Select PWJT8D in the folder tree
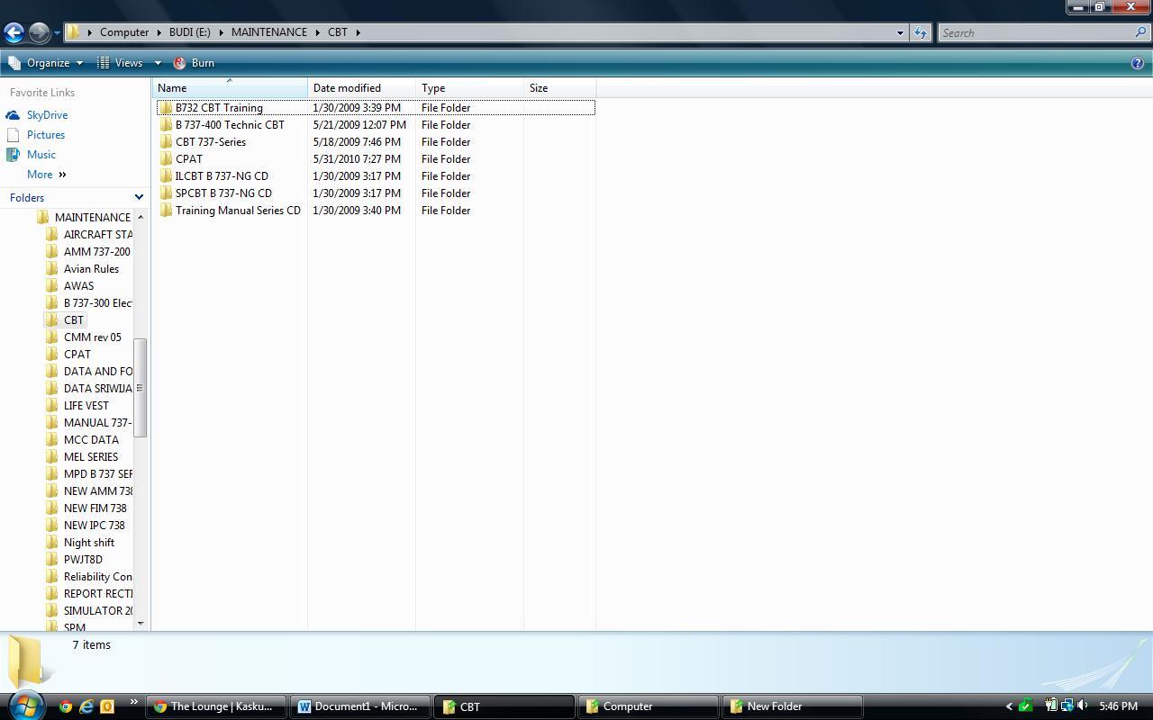This screenshot has width=1153, height=720. coord(83,560)
